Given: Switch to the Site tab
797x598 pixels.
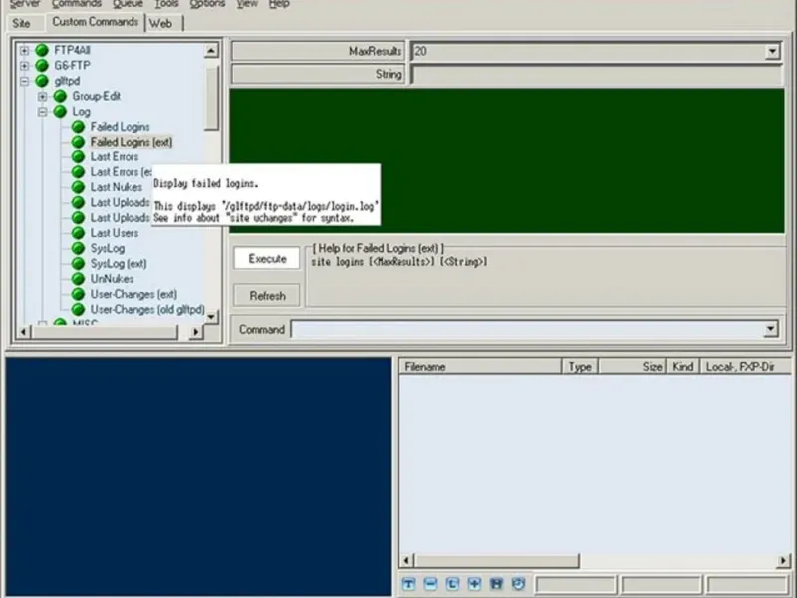Looking at the screenshot, I should point(21,23).
